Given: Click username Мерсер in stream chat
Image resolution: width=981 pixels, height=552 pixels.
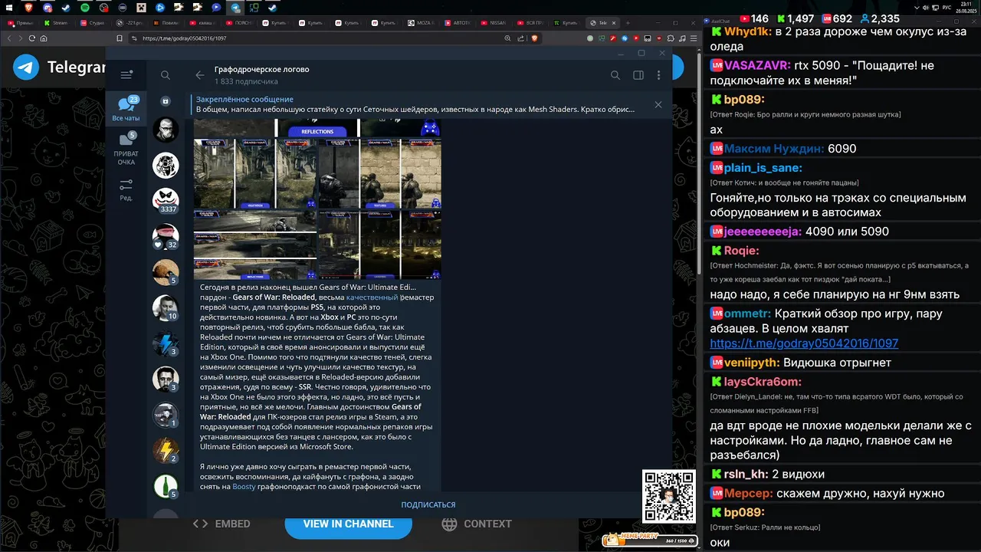Looking at the screenshot, I should point(748,493).
